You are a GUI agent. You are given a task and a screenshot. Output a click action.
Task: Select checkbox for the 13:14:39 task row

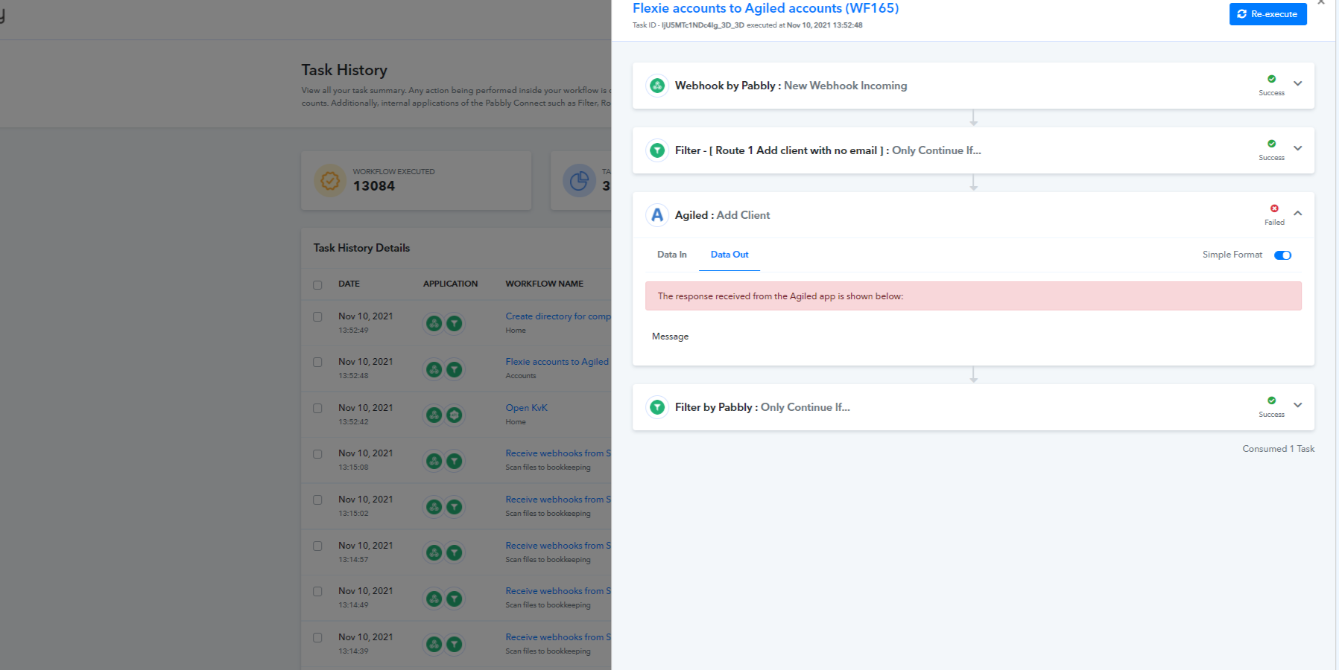point(317,637)
